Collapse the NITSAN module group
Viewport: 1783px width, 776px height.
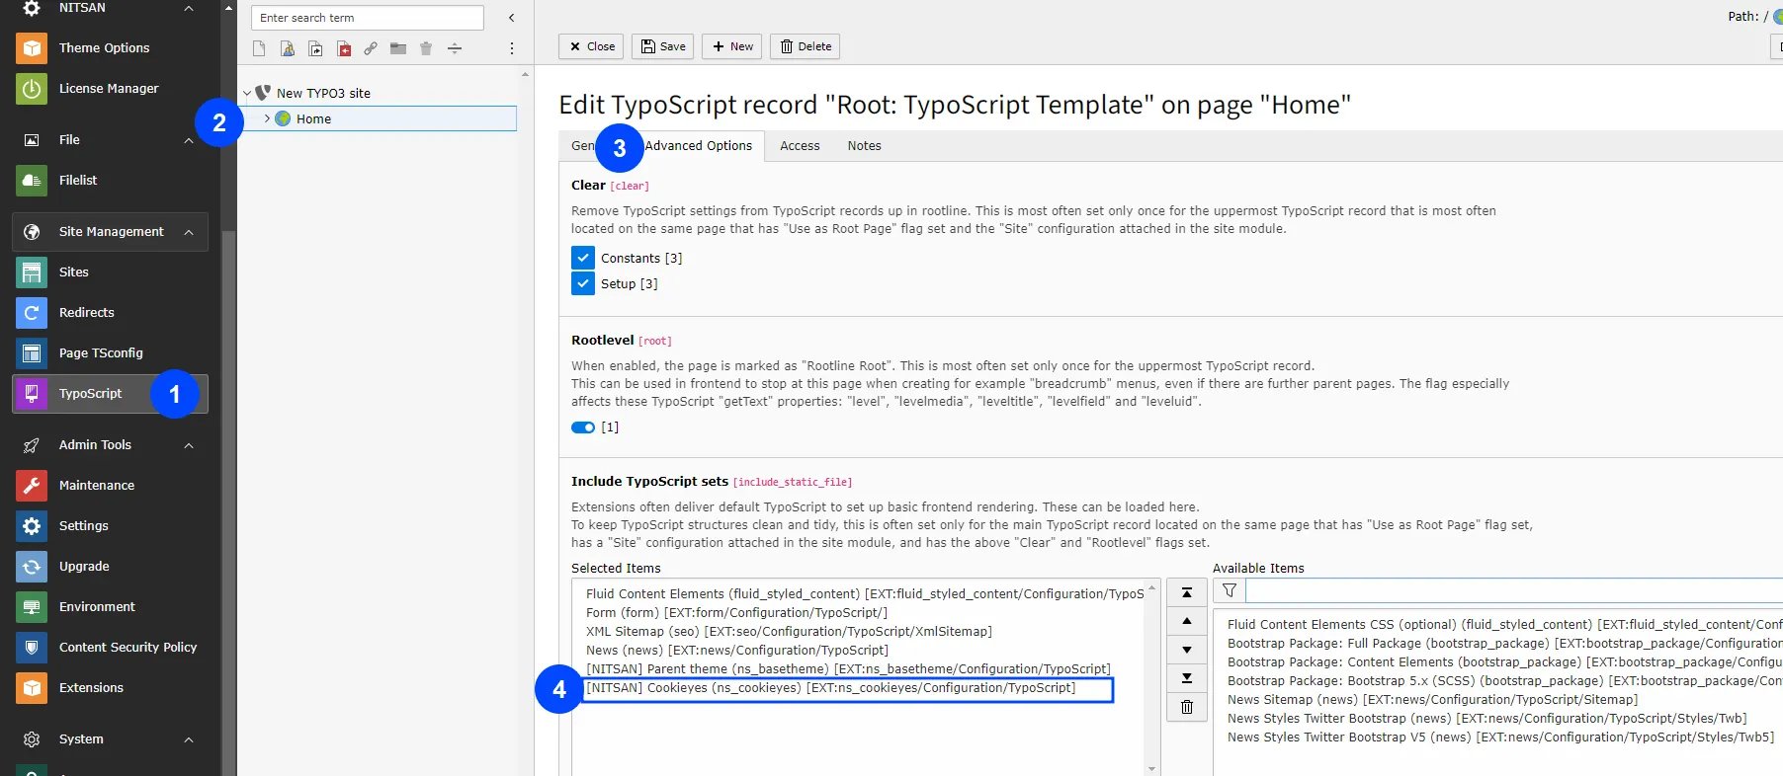pyautogui.click(x=189, y=8)
